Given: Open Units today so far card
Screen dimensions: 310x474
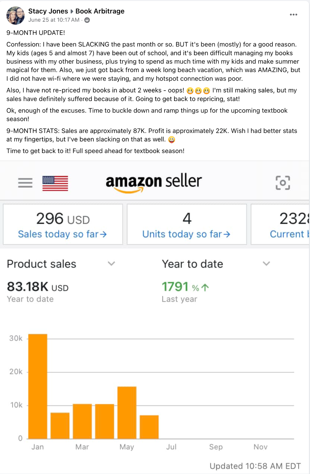Looking at the screenshot, I should (x=187, y=224).
